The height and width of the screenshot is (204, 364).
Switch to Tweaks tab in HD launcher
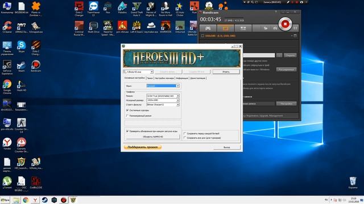point(150,78)
